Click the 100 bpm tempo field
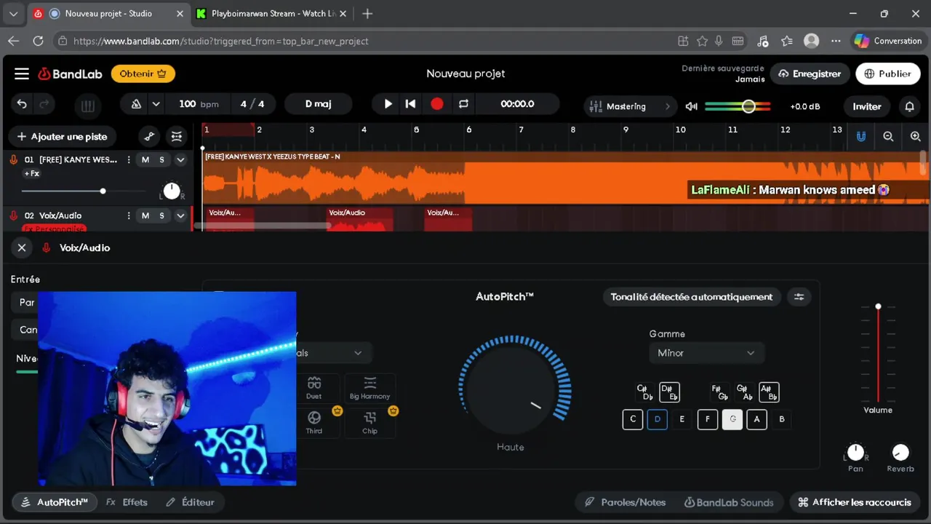931x524 pixels. (199, 104)
